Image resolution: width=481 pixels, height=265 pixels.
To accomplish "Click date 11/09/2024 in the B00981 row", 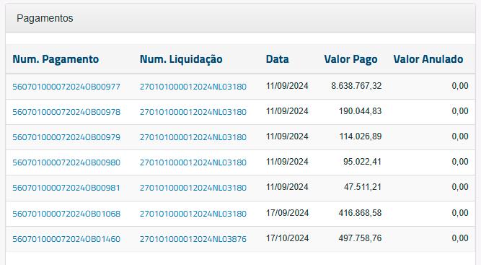I will tap(287, 187).
